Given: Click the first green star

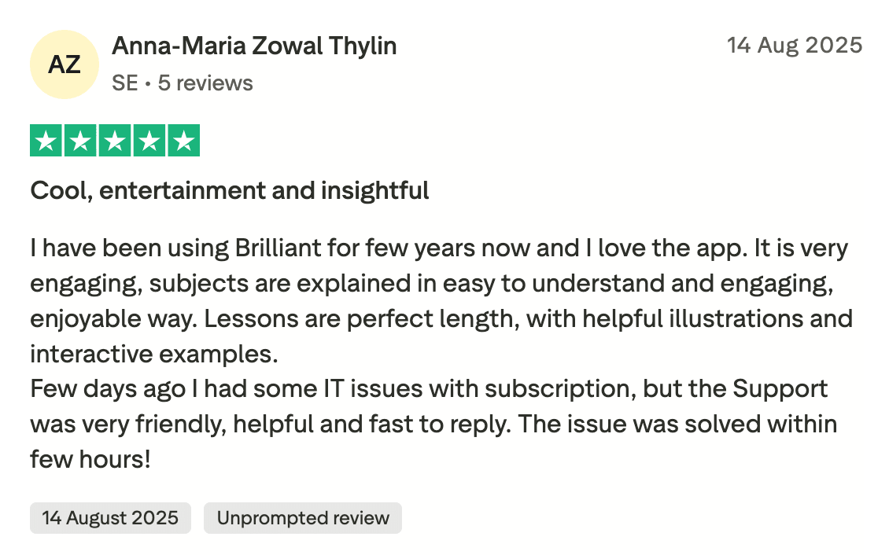Looking at the screenshot, I should [x=47, y=141].
